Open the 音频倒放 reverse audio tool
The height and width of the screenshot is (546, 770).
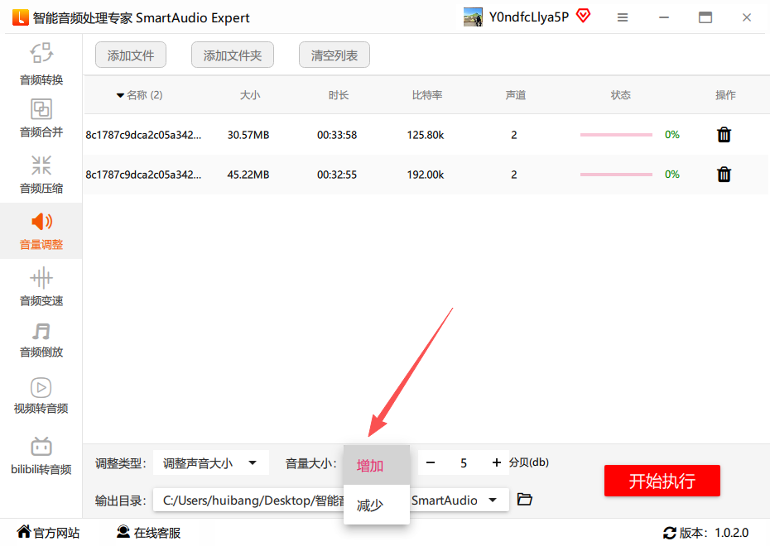point(41,339)
